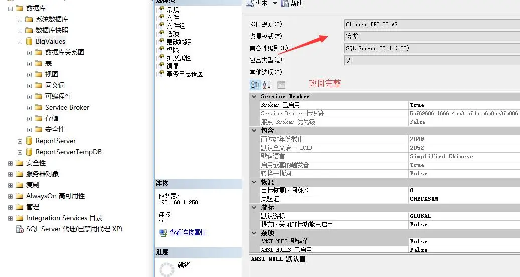Select the 文件组 page label
The width and height of the screenshot is (520, 277).
coord(176,26)
